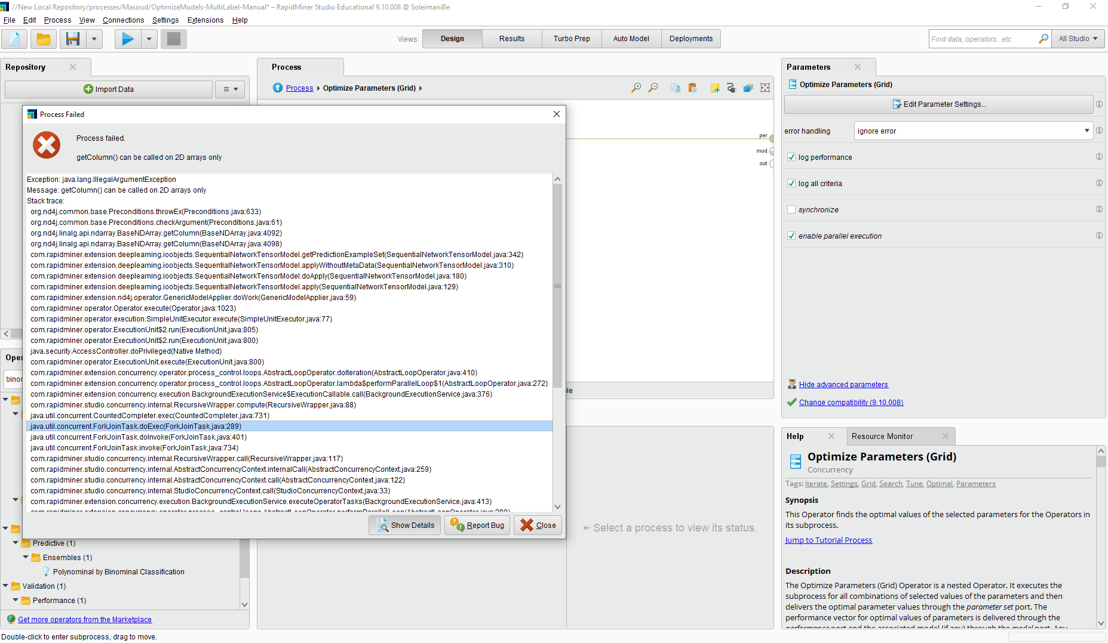Click the stack trace vertical scrollbar
The image size is (1108, 643).
click(x=557, y=286)
